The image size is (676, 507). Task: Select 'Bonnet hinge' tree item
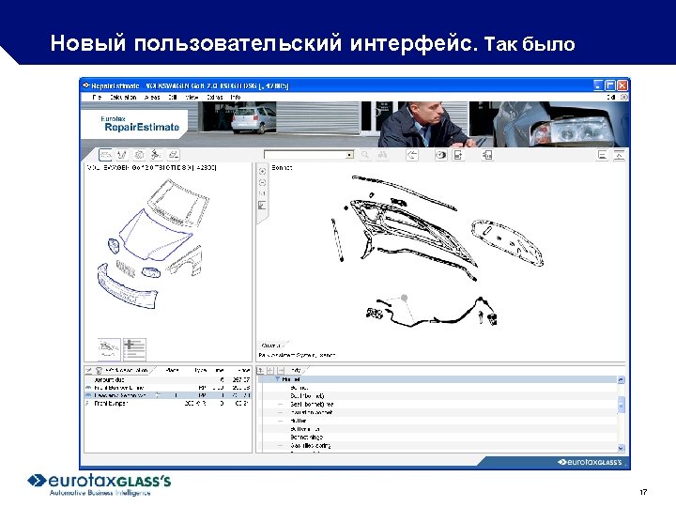306,438
